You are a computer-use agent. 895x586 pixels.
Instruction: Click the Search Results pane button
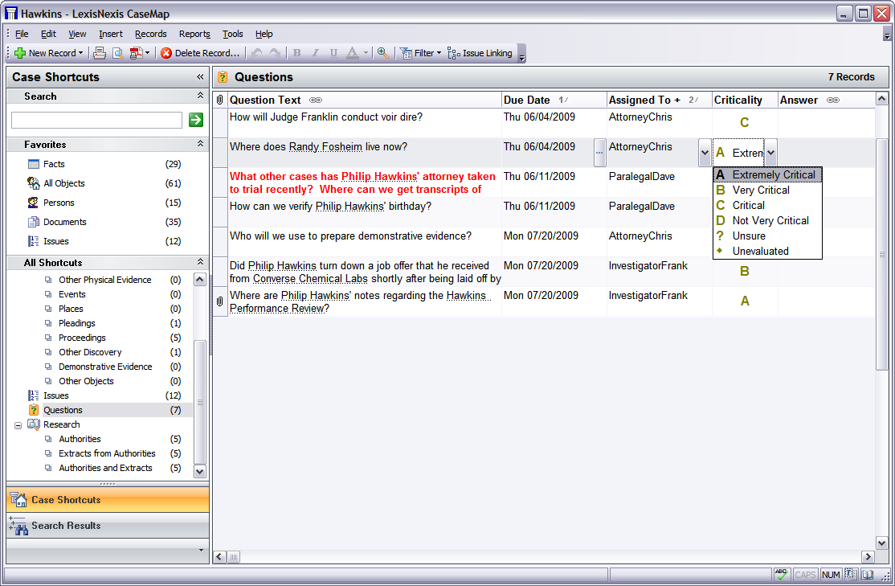108,526
